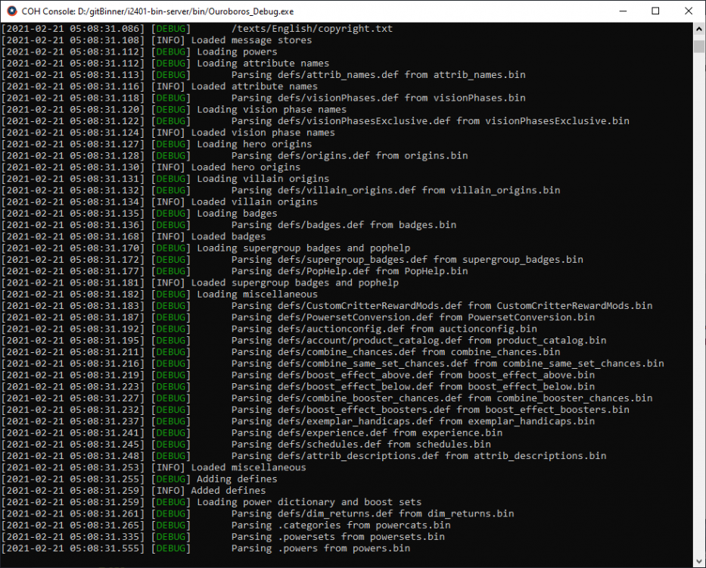This screenshot has height=568, width=706.
Task: Click the 'Parsing defs/experience.def' log line
Action: (x=366, y=432)
